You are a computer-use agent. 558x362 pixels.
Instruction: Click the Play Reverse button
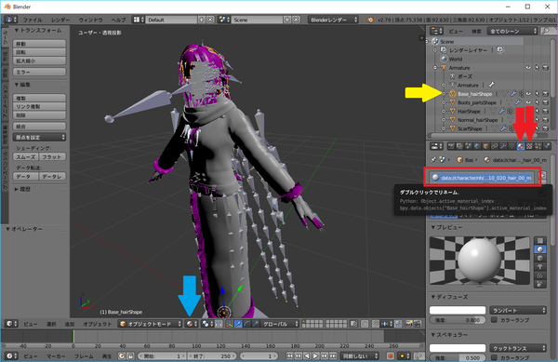click(307, 355)
